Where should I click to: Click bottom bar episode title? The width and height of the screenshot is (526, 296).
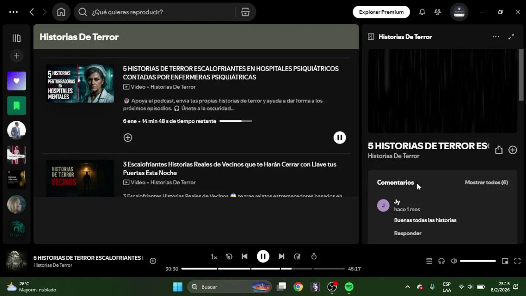coord(88,258)
